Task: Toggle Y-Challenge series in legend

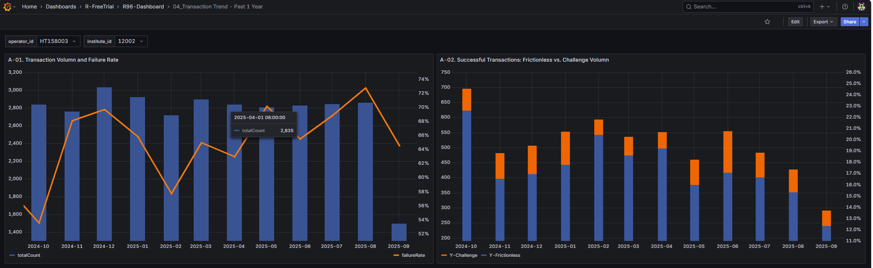Action: [463, 255]
